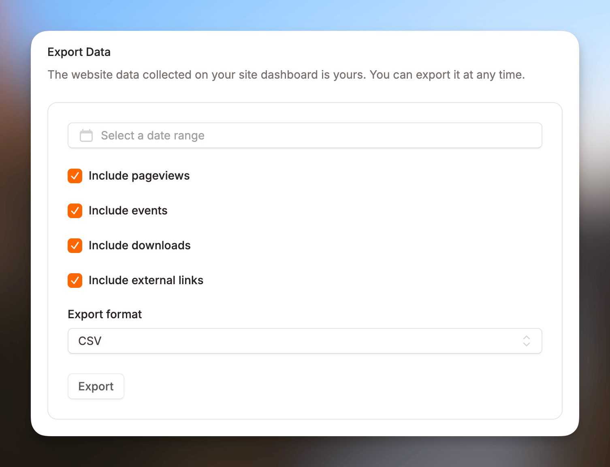Click the orange checkmark beside Include external links
Image resolution: width=610 pixels, height=467 pixels.
(75, 280)
